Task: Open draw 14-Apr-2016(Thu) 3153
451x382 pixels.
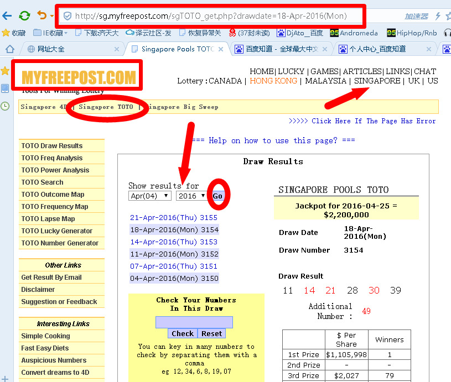Action: (x=174, y=242)
